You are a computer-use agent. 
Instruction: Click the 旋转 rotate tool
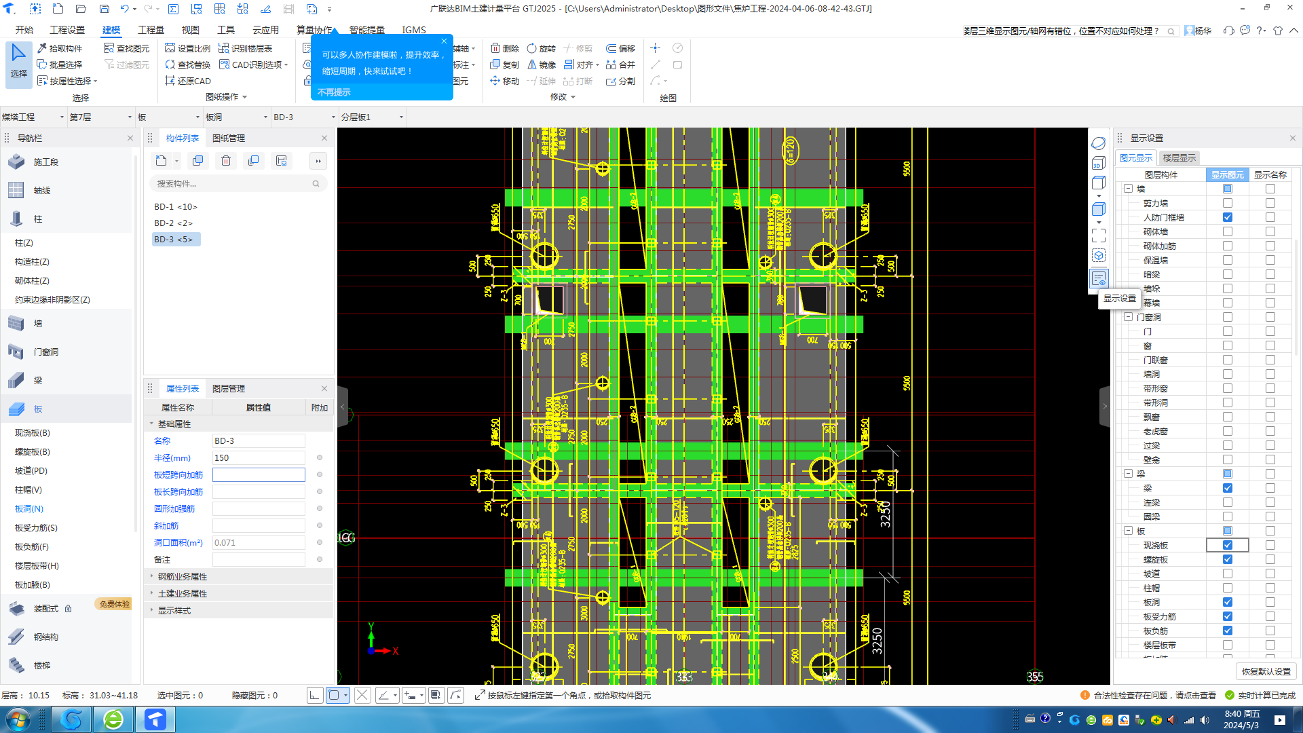click(542, 48)
